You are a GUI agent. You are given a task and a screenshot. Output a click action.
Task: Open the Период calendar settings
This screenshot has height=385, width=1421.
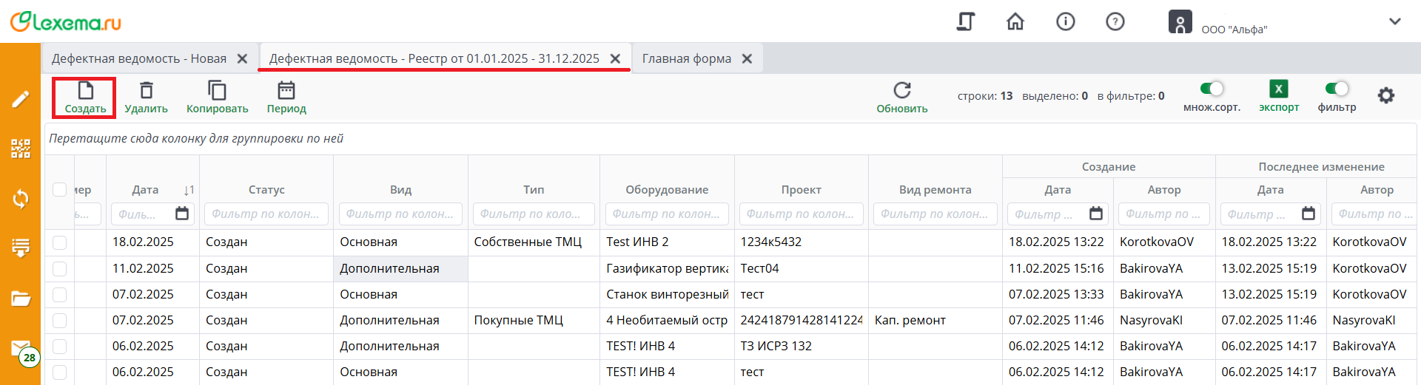click(x=286, y=91)
